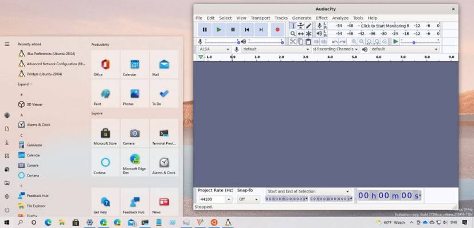
Task: Click the Windows Start button on taskbar
Action: point(7,223)
